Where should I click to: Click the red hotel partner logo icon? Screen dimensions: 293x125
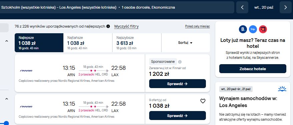pos(263,29)
